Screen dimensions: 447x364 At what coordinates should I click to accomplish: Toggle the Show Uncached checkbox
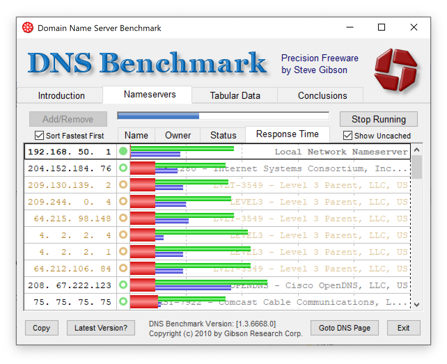[x=347, y=135]
